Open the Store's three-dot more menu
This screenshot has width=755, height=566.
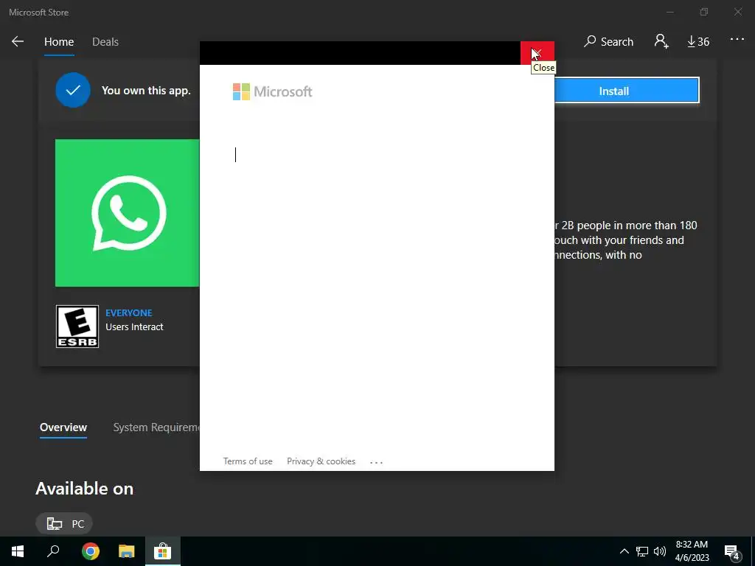(x=737, y=40)
